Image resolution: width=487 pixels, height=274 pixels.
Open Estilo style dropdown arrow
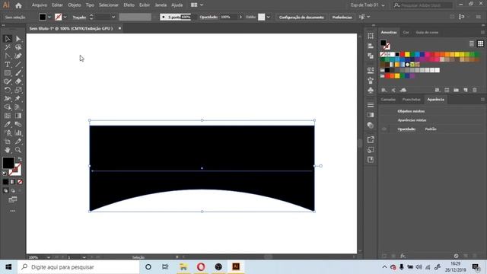tap(269, 17)
